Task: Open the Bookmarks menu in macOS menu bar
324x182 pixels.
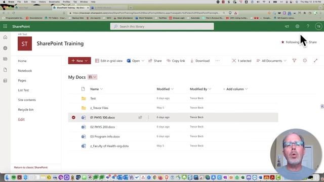Action: click(x=54, y=2)
